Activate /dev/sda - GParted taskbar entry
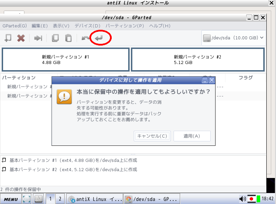Screen dimensions: 276x204 pyautogui.click(x=152, y=199)
